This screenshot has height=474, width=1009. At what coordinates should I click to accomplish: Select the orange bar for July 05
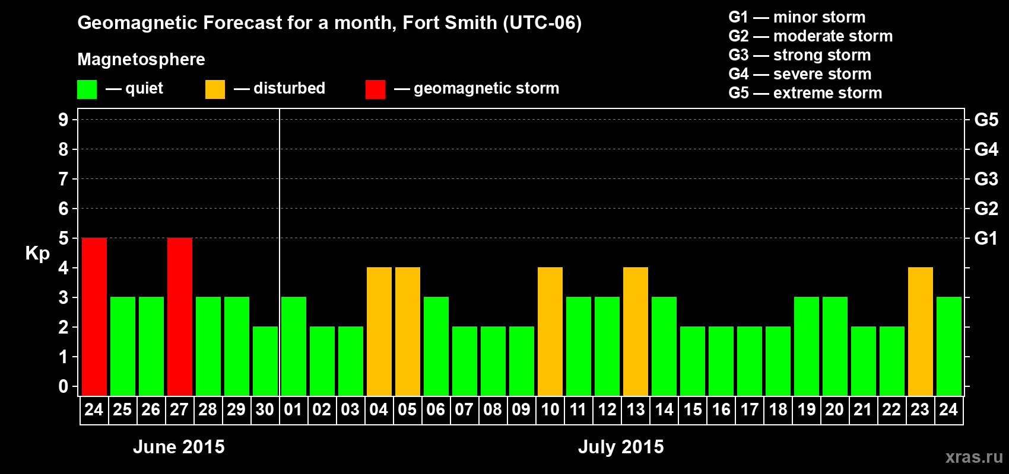point(408,332)
